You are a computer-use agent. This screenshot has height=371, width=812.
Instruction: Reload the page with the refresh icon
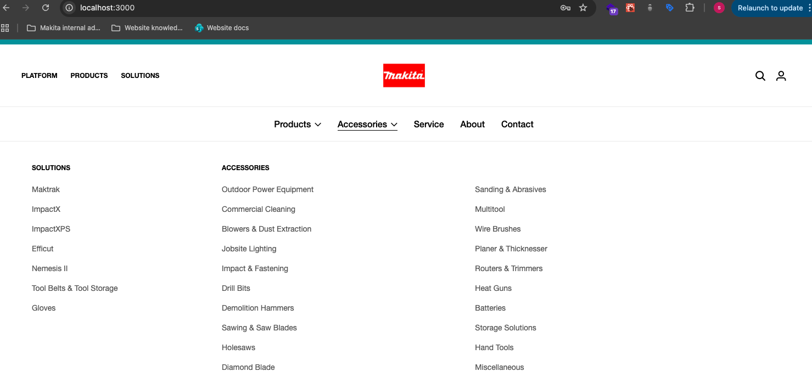46,8
